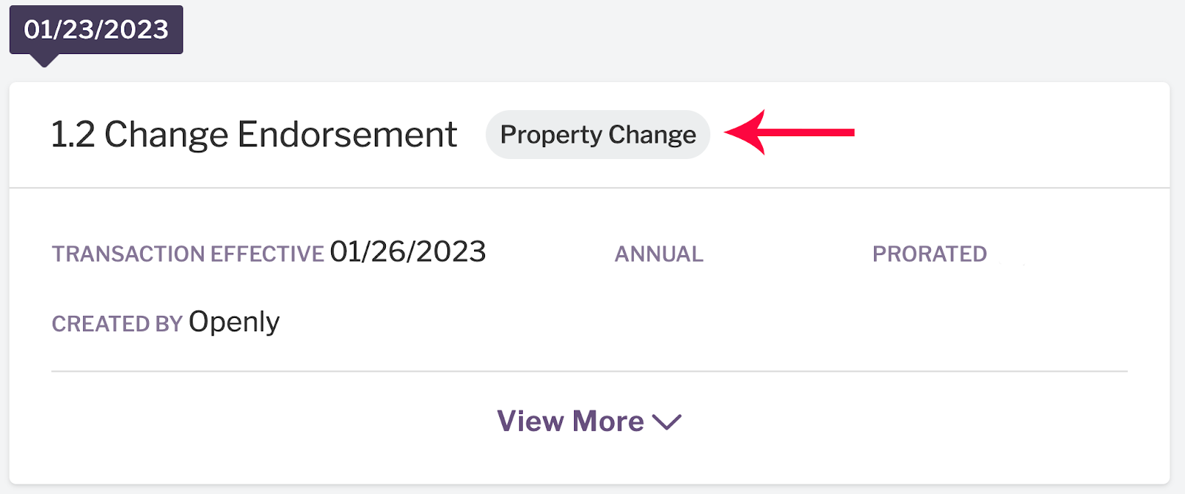
Task: Select the 01/26/2023 effective date
Action: [x=408, y=252]
